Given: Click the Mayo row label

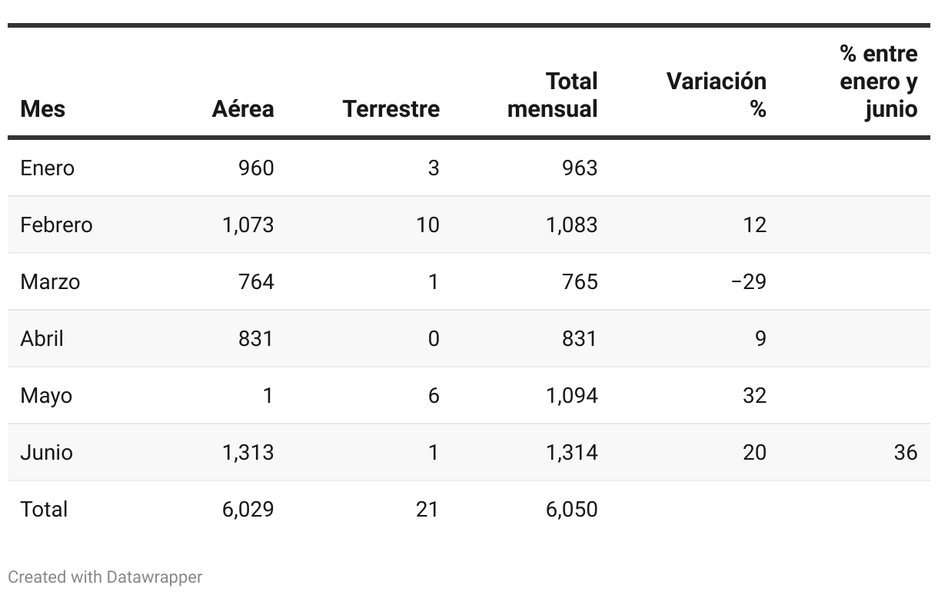Looking at the screenshot, I should coord(46,395).
